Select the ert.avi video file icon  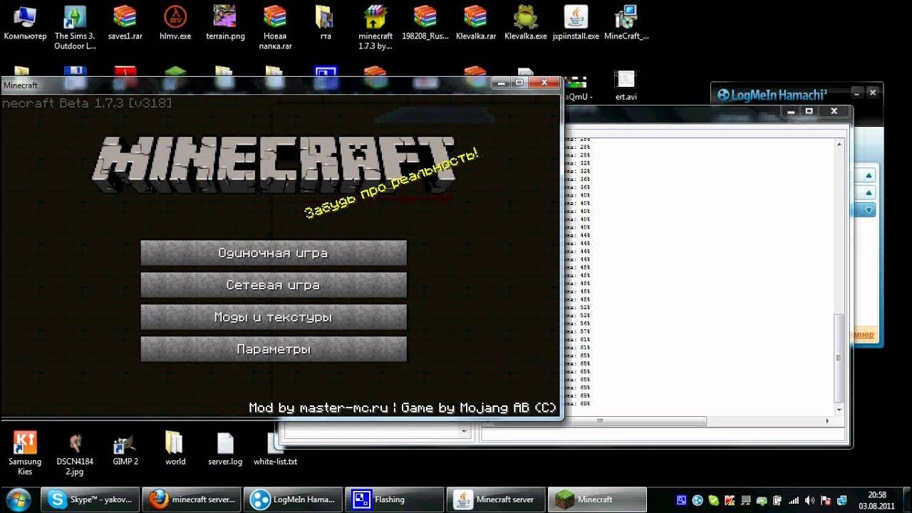(x=626, y=85)
